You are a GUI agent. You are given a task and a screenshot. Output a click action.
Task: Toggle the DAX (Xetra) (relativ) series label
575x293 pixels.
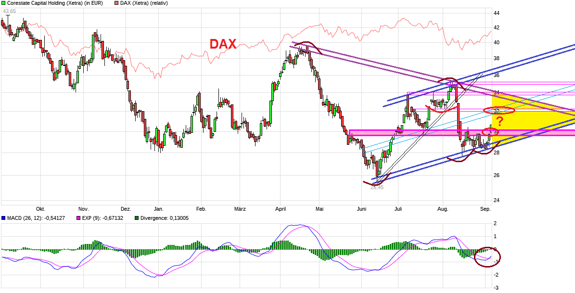(x=144, y=4)
